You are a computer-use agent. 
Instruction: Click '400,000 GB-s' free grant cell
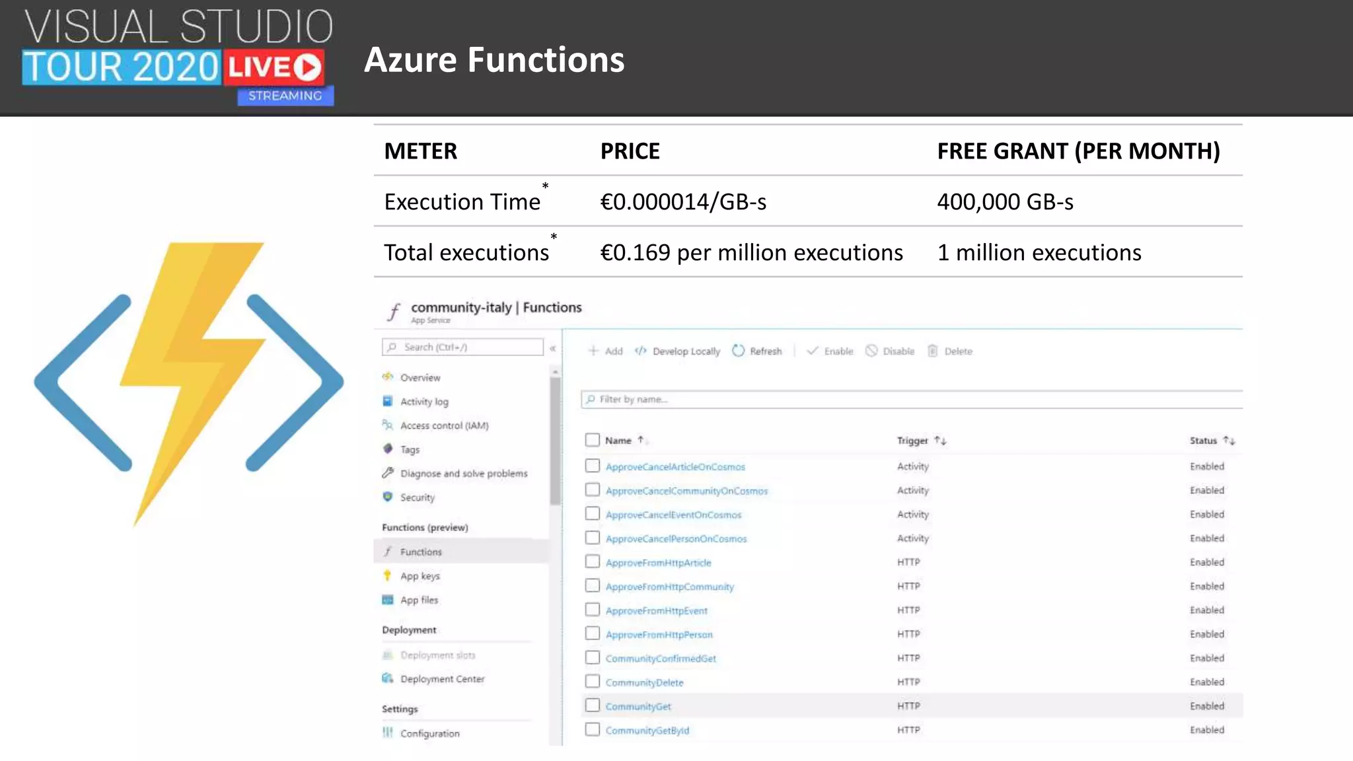[x=1005, y=201]
